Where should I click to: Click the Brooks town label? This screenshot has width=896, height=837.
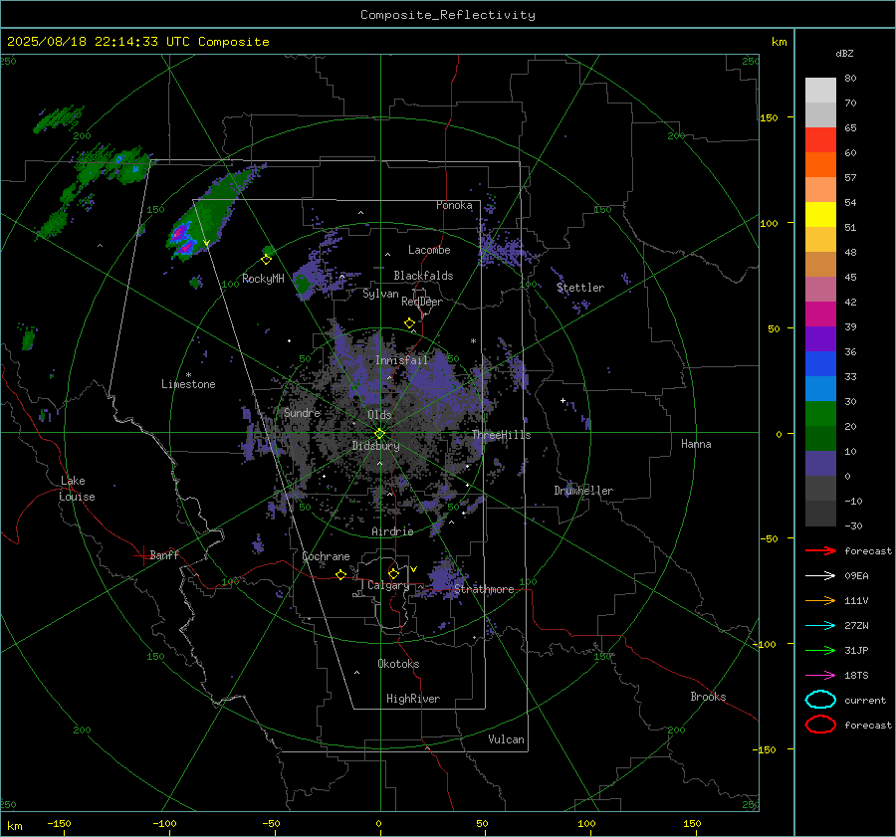click(708, 697)
